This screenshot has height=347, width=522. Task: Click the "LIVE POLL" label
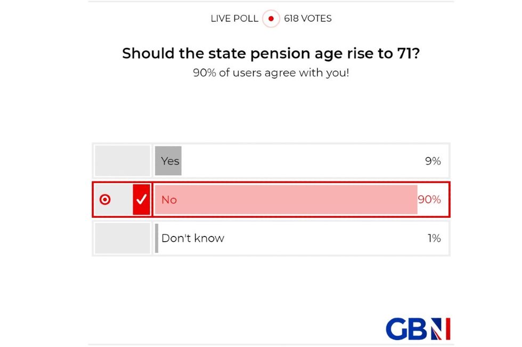(234, 19)
